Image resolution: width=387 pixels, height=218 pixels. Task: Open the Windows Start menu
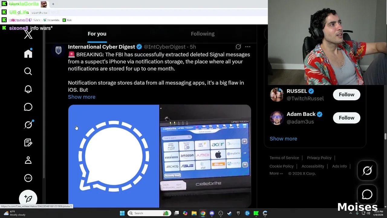(122, 213)
